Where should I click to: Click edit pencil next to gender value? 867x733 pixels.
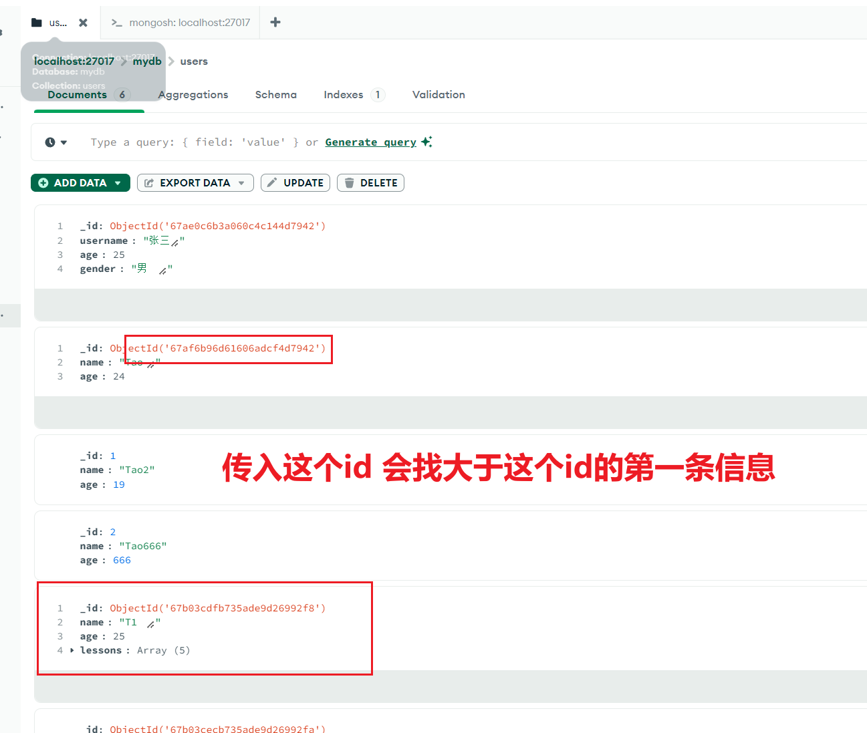click(x=162, y=271)
